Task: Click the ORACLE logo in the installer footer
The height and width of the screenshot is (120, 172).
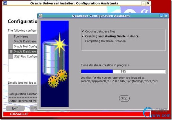Action: [19, 114]
